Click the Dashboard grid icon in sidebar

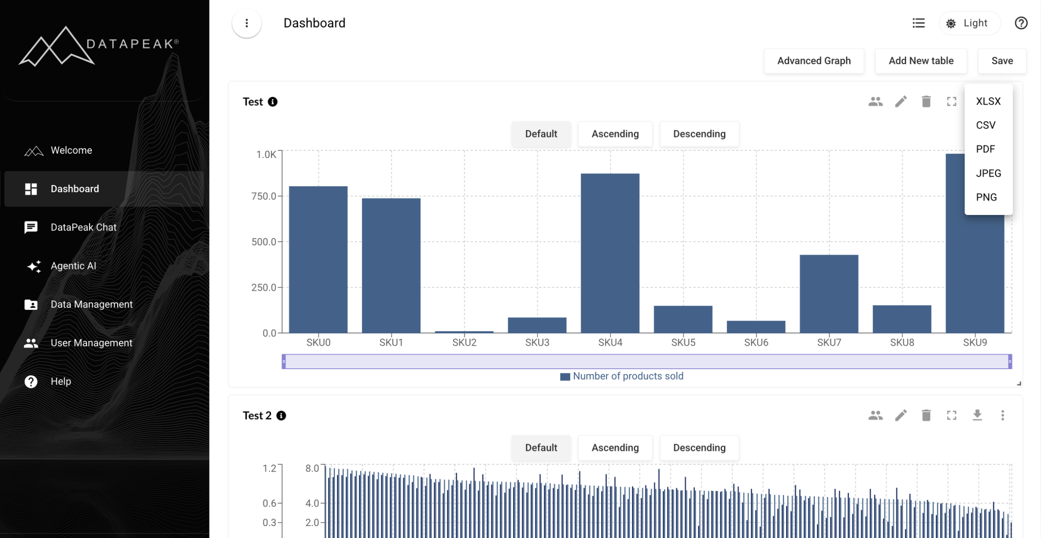pos(31,189)
